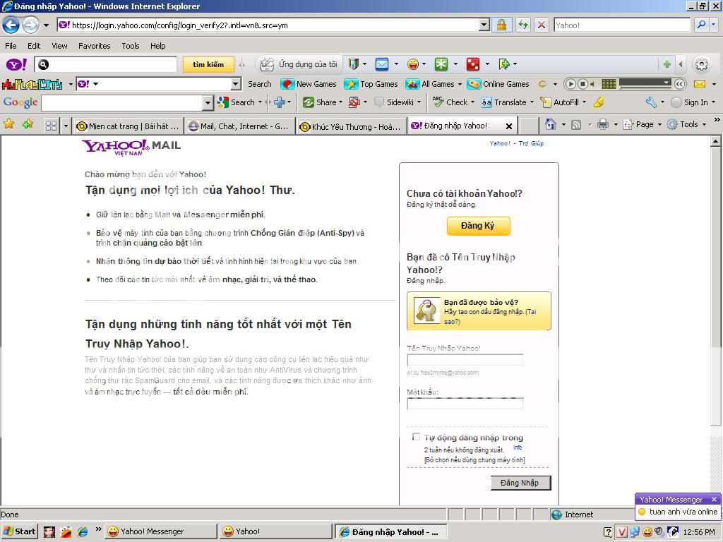Click the Trợ Giúp help link

point(531,143)
